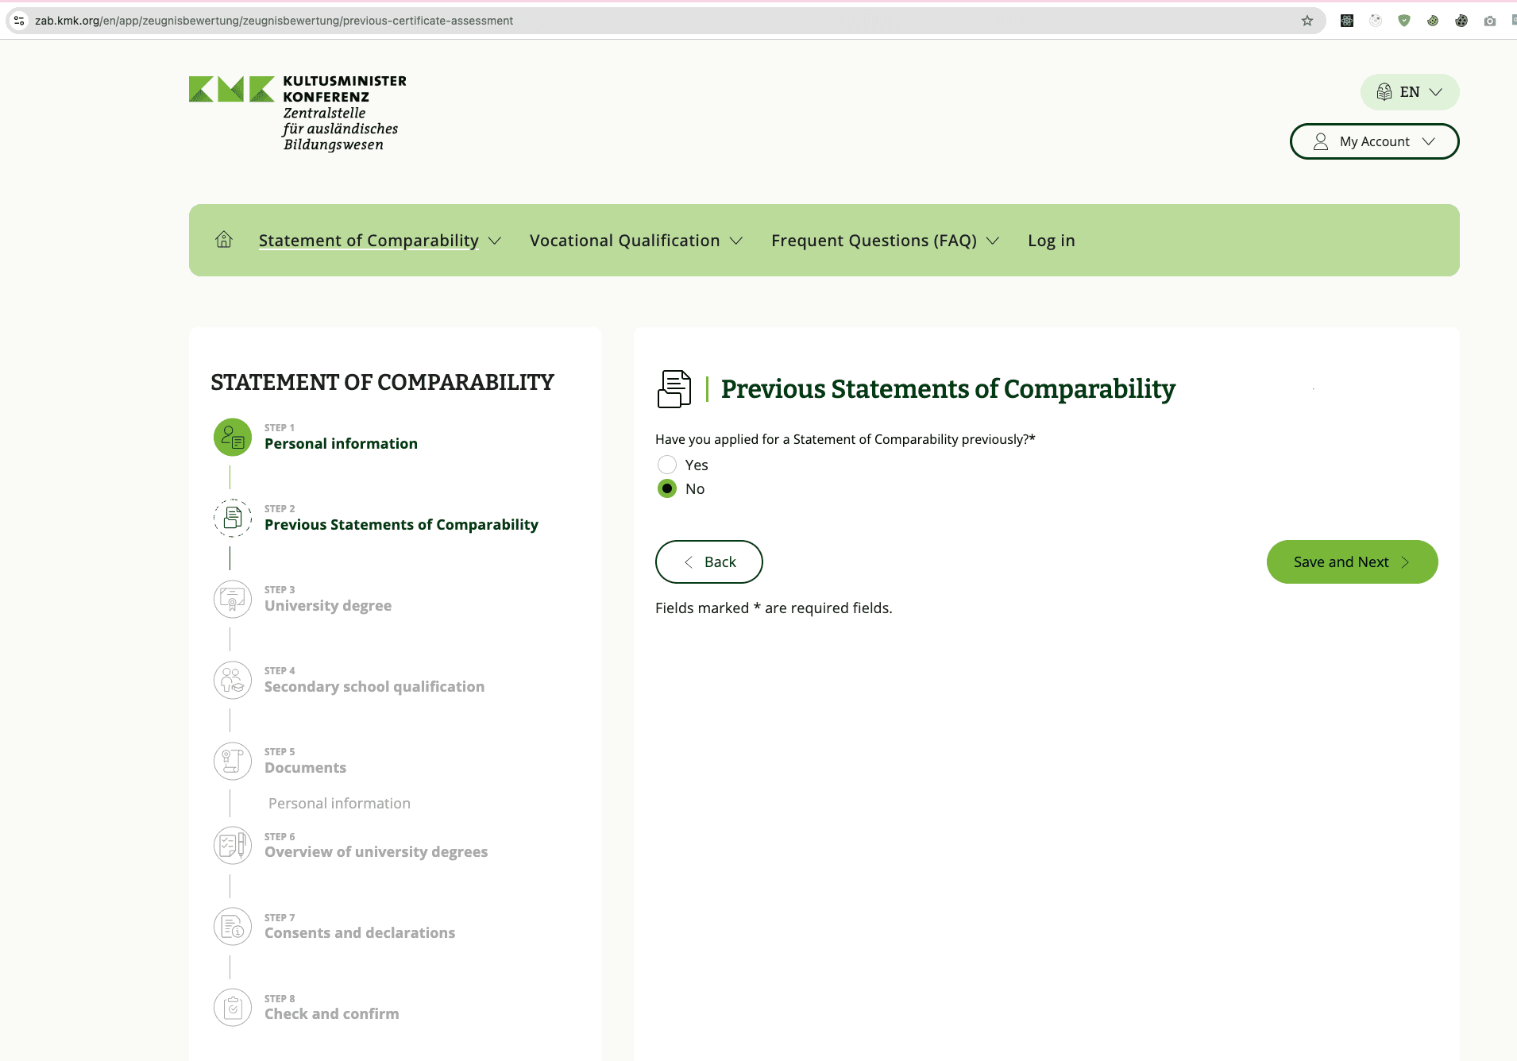Click the browser address bar URL

(x=274, y=21)
